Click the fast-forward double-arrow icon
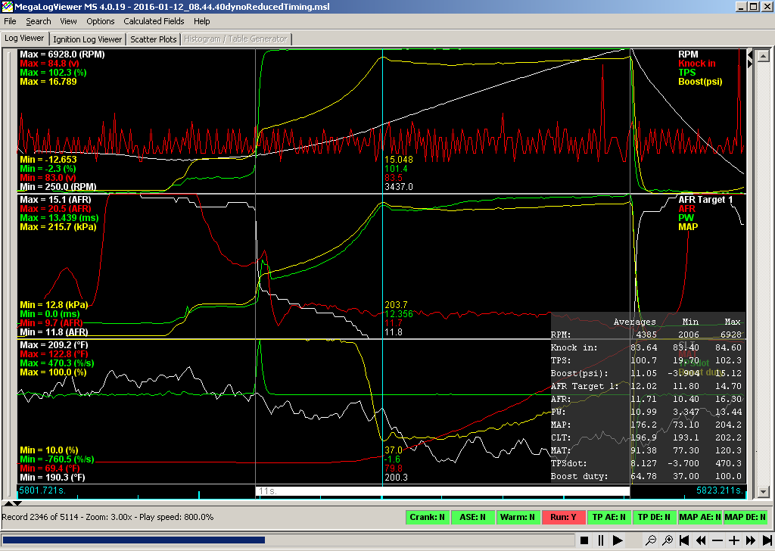The width and height of the screenshot is (775, 551). pos(750,540)
